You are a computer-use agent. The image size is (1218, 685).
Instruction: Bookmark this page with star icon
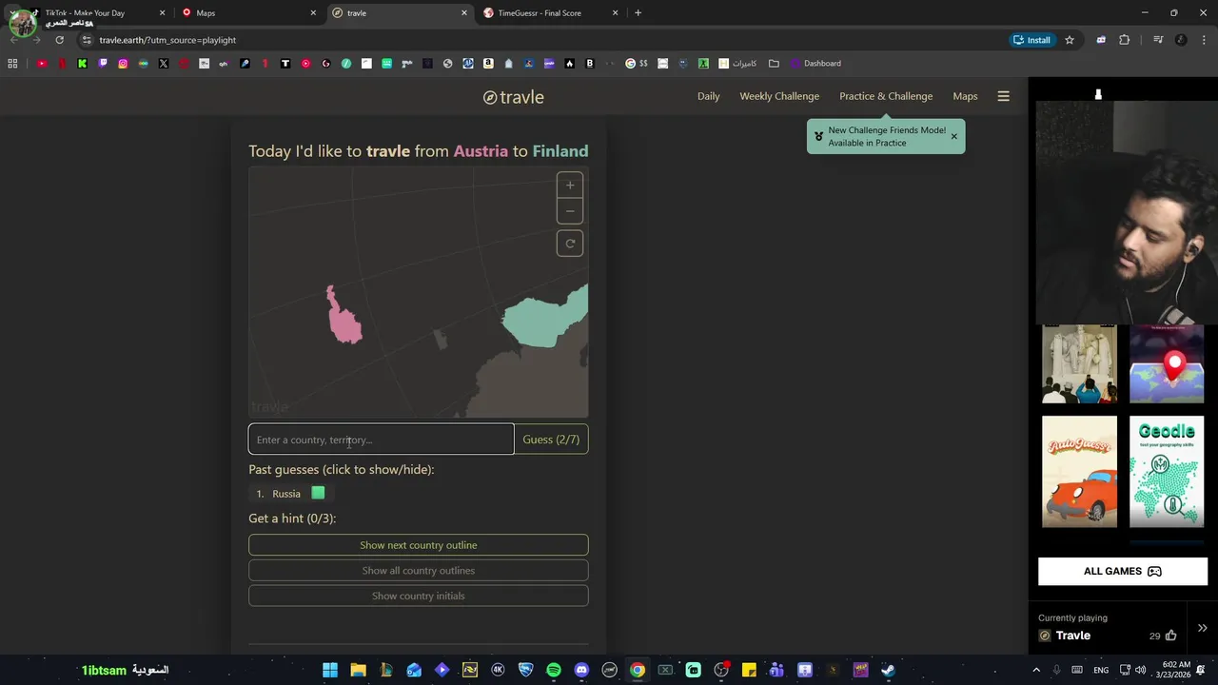1070,40
